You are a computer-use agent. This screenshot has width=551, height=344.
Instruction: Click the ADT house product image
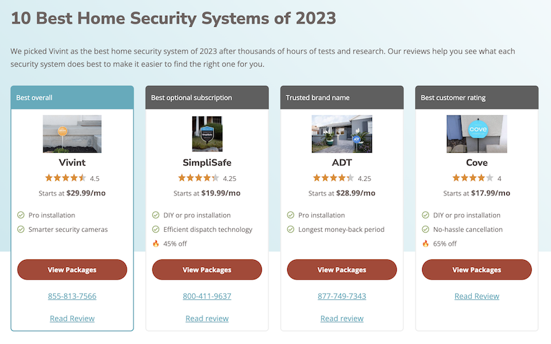pos(342,133)
